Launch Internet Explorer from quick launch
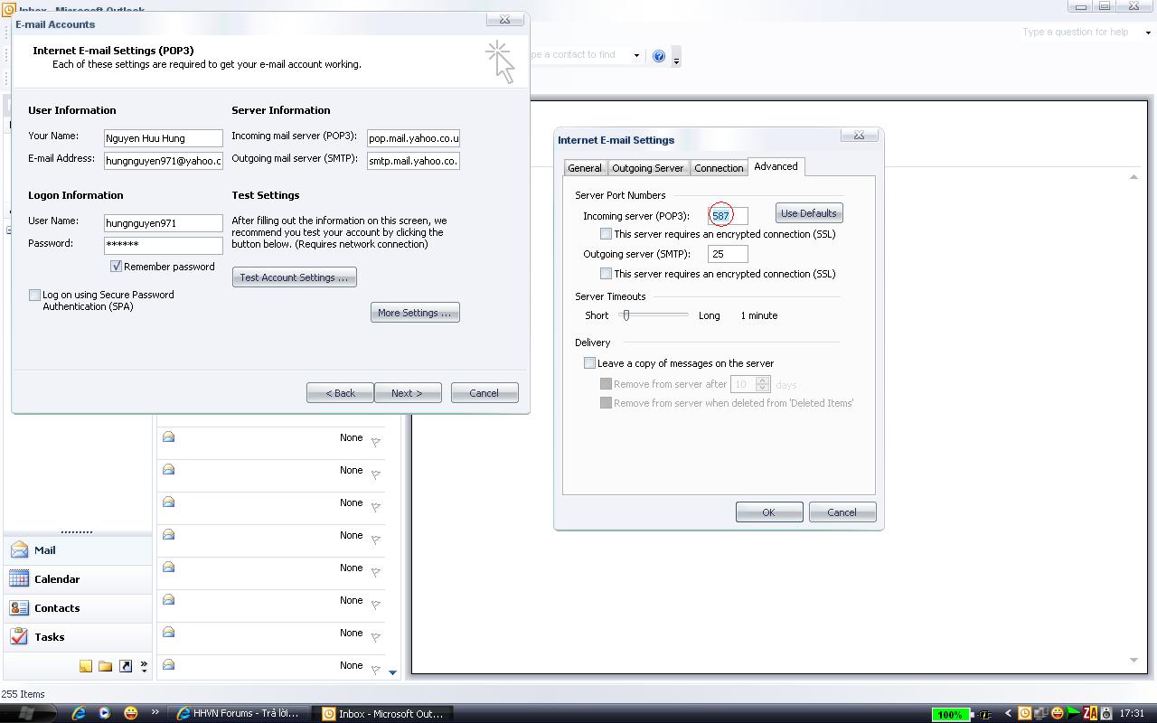The height and width of the screenshot is (723, 1157). pyautogui.click(x=79, y=713)
